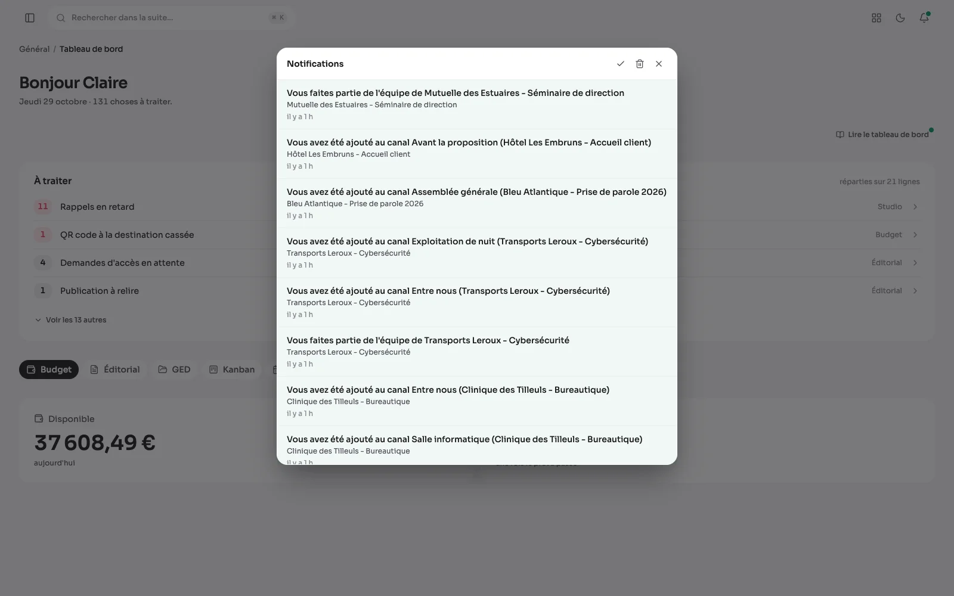Open notification Salle informatique channel
The image size is (954, 596).
477,446
